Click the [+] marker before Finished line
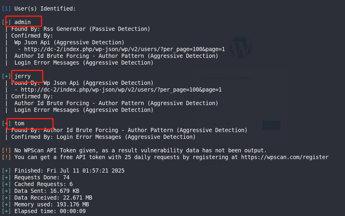 point(6,171)
